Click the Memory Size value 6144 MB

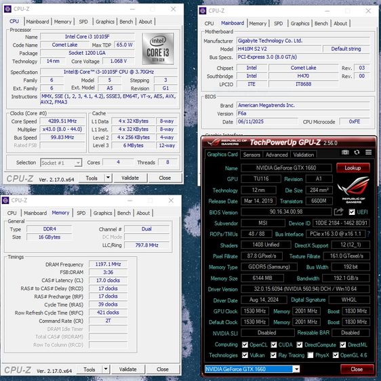coord(262,278)
